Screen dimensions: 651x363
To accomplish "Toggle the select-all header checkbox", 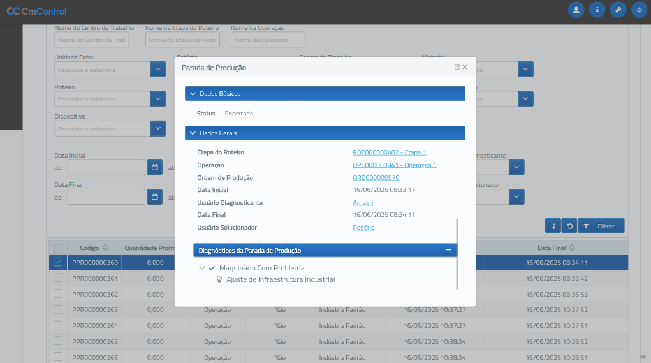I will pos(58,248).
